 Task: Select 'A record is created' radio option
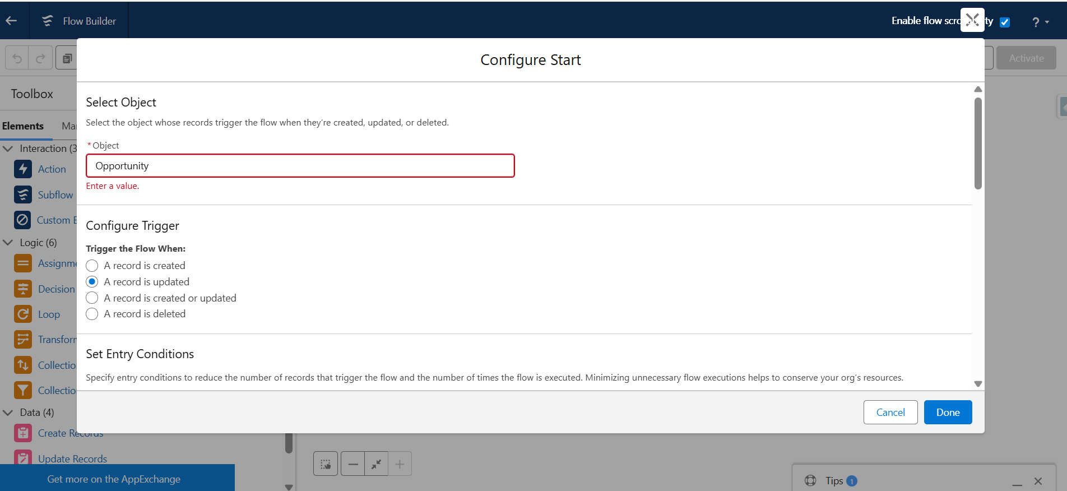click(92, 266)
